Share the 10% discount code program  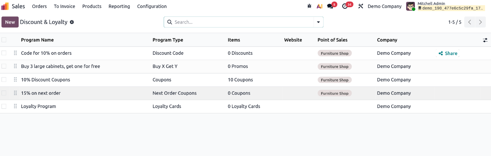pyautogui.click(x=448, y=54)
